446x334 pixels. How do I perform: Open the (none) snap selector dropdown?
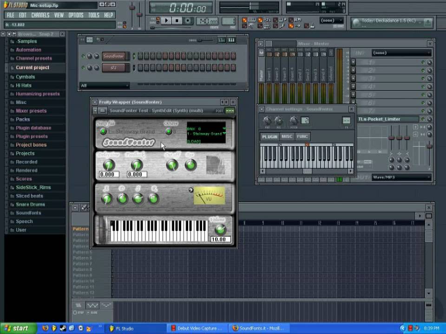pyautogui.click(x=331, y=20)
